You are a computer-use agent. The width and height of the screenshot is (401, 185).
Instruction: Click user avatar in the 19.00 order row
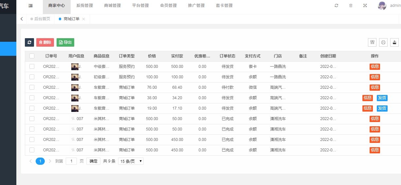click(x=75, y=108)
